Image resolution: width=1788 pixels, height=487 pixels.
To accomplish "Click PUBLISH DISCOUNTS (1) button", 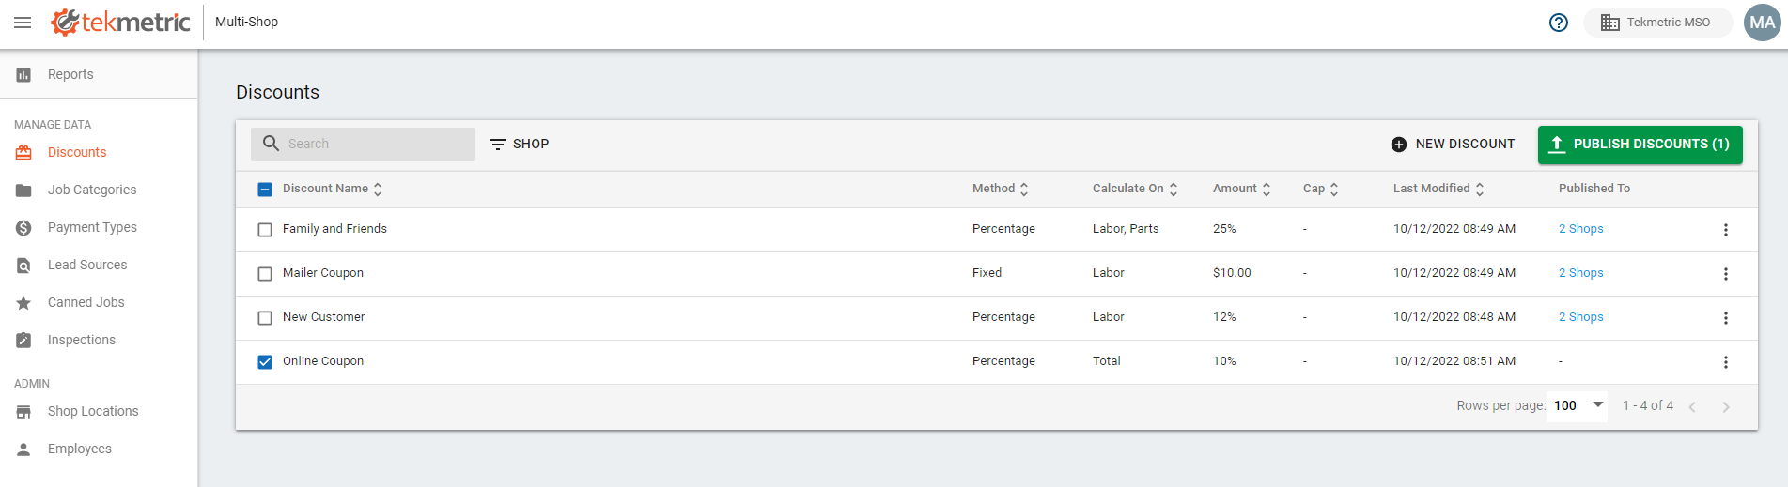I will tap(1640, 145).
